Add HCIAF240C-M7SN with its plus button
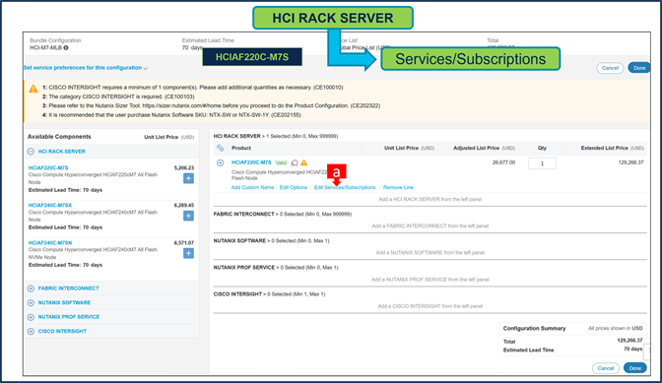 point(188,253)
